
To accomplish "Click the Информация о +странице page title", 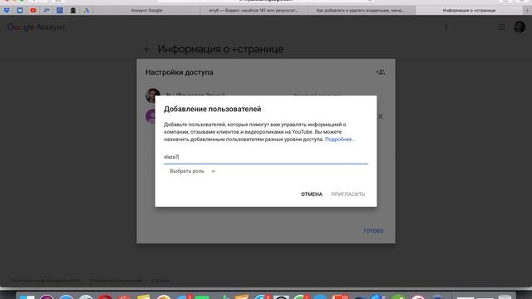I will pos(220,49).
